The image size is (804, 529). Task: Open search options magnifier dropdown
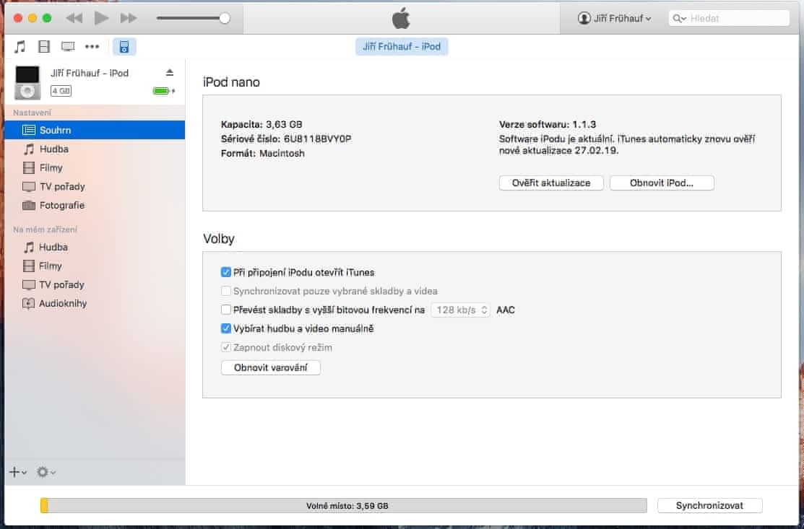tap(680, 19)
